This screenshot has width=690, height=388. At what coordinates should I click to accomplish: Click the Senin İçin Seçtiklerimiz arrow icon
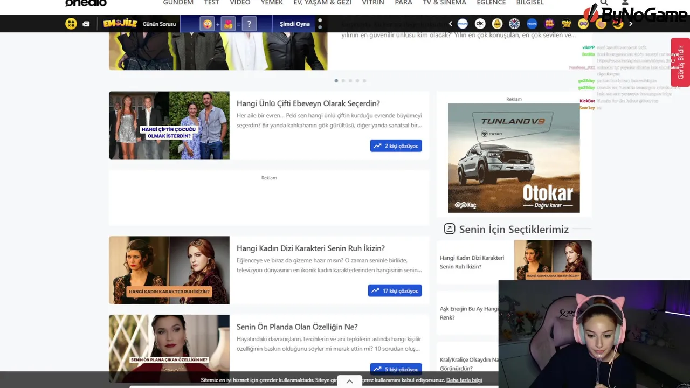point(450,229)
